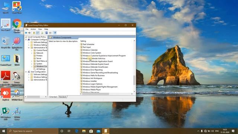
Task: Select Windows Defender Exploit Guard folder
Action: click(96, 64)
